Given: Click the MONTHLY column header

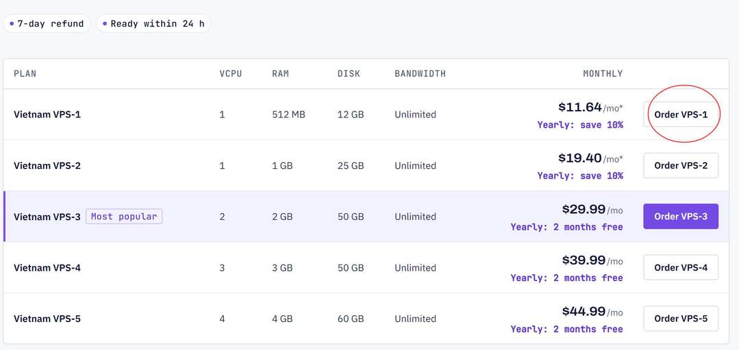Looking at the screenshot, I should pyautogui.click(x=603, y=74).
